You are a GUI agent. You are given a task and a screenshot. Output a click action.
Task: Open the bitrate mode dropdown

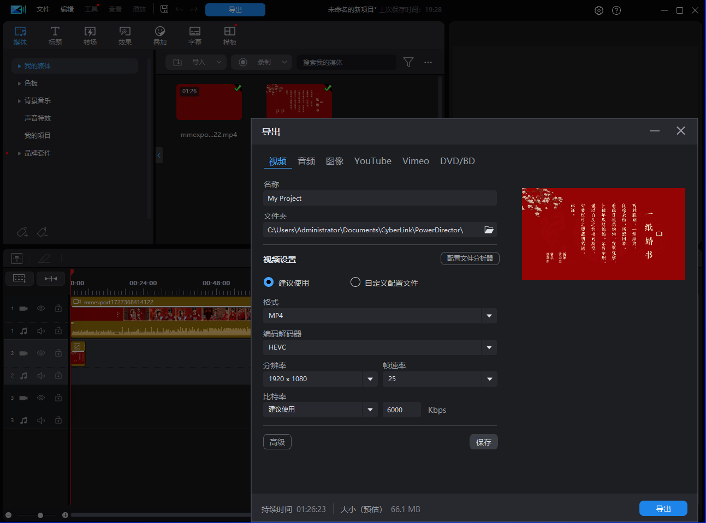click(x=370, y=410)
